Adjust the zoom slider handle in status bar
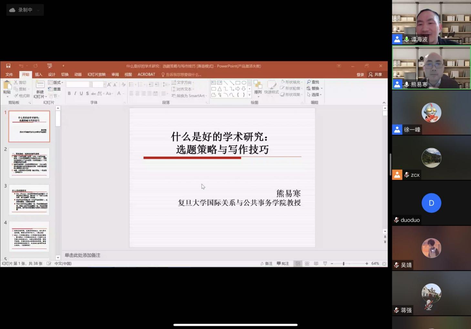This screenshot has width=471, height=329. point(343,263)
